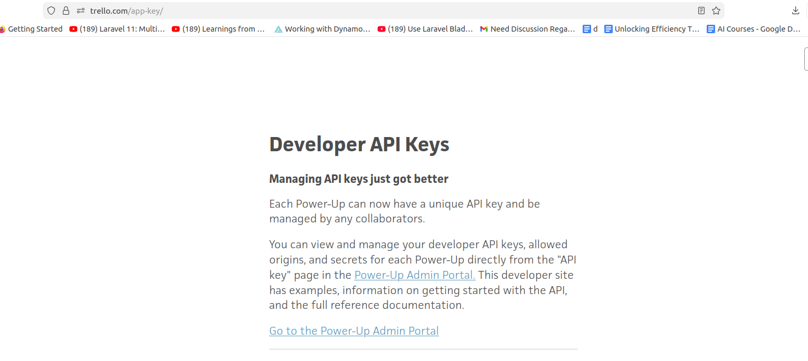Click the padlock site security icon
Image resolution: width=808 pixels, height=361 pixels.
pos(66,11)
